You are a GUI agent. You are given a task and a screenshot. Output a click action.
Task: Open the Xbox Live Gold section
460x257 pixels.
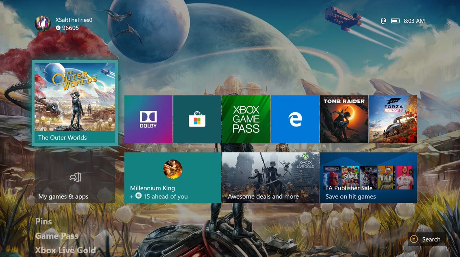click(x=65, y=250)
